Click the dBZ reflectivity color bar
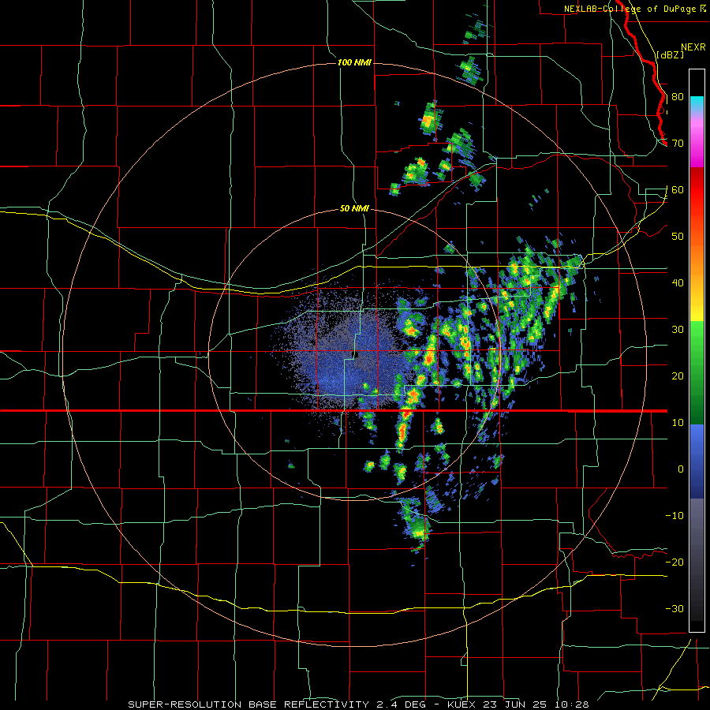 coord(697,350)
